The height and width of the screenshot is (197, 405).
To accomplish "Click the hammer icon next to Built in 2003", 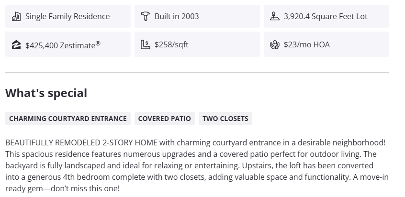I will click(146, 16).
